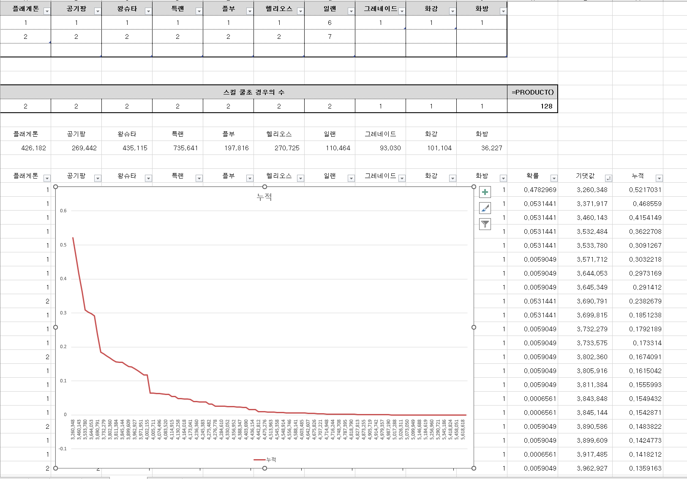687x479 pixels.
Task: Open the Chart Filters funnel button
Action: 485,224
